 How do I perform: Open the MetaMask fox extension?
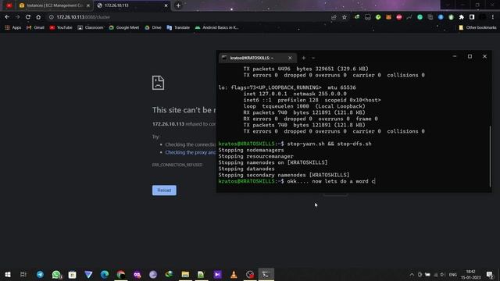coord(388,17)
